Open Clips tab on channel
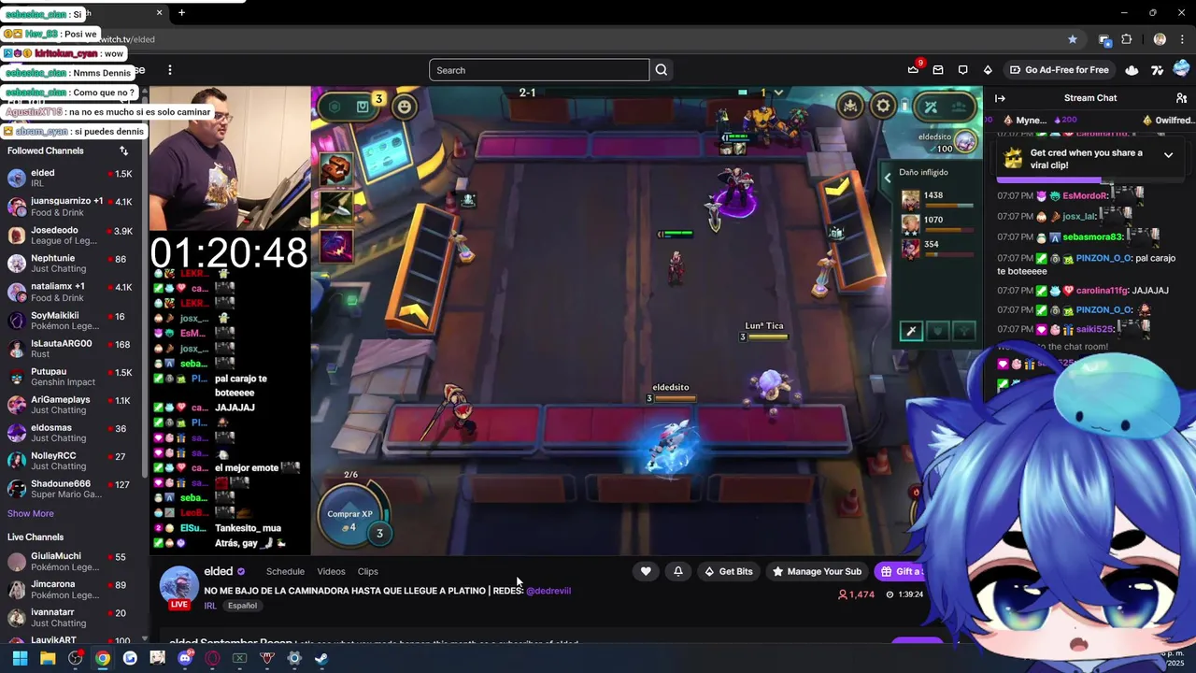This screenshot has width=1196, height=673. (x=368, y=571)
